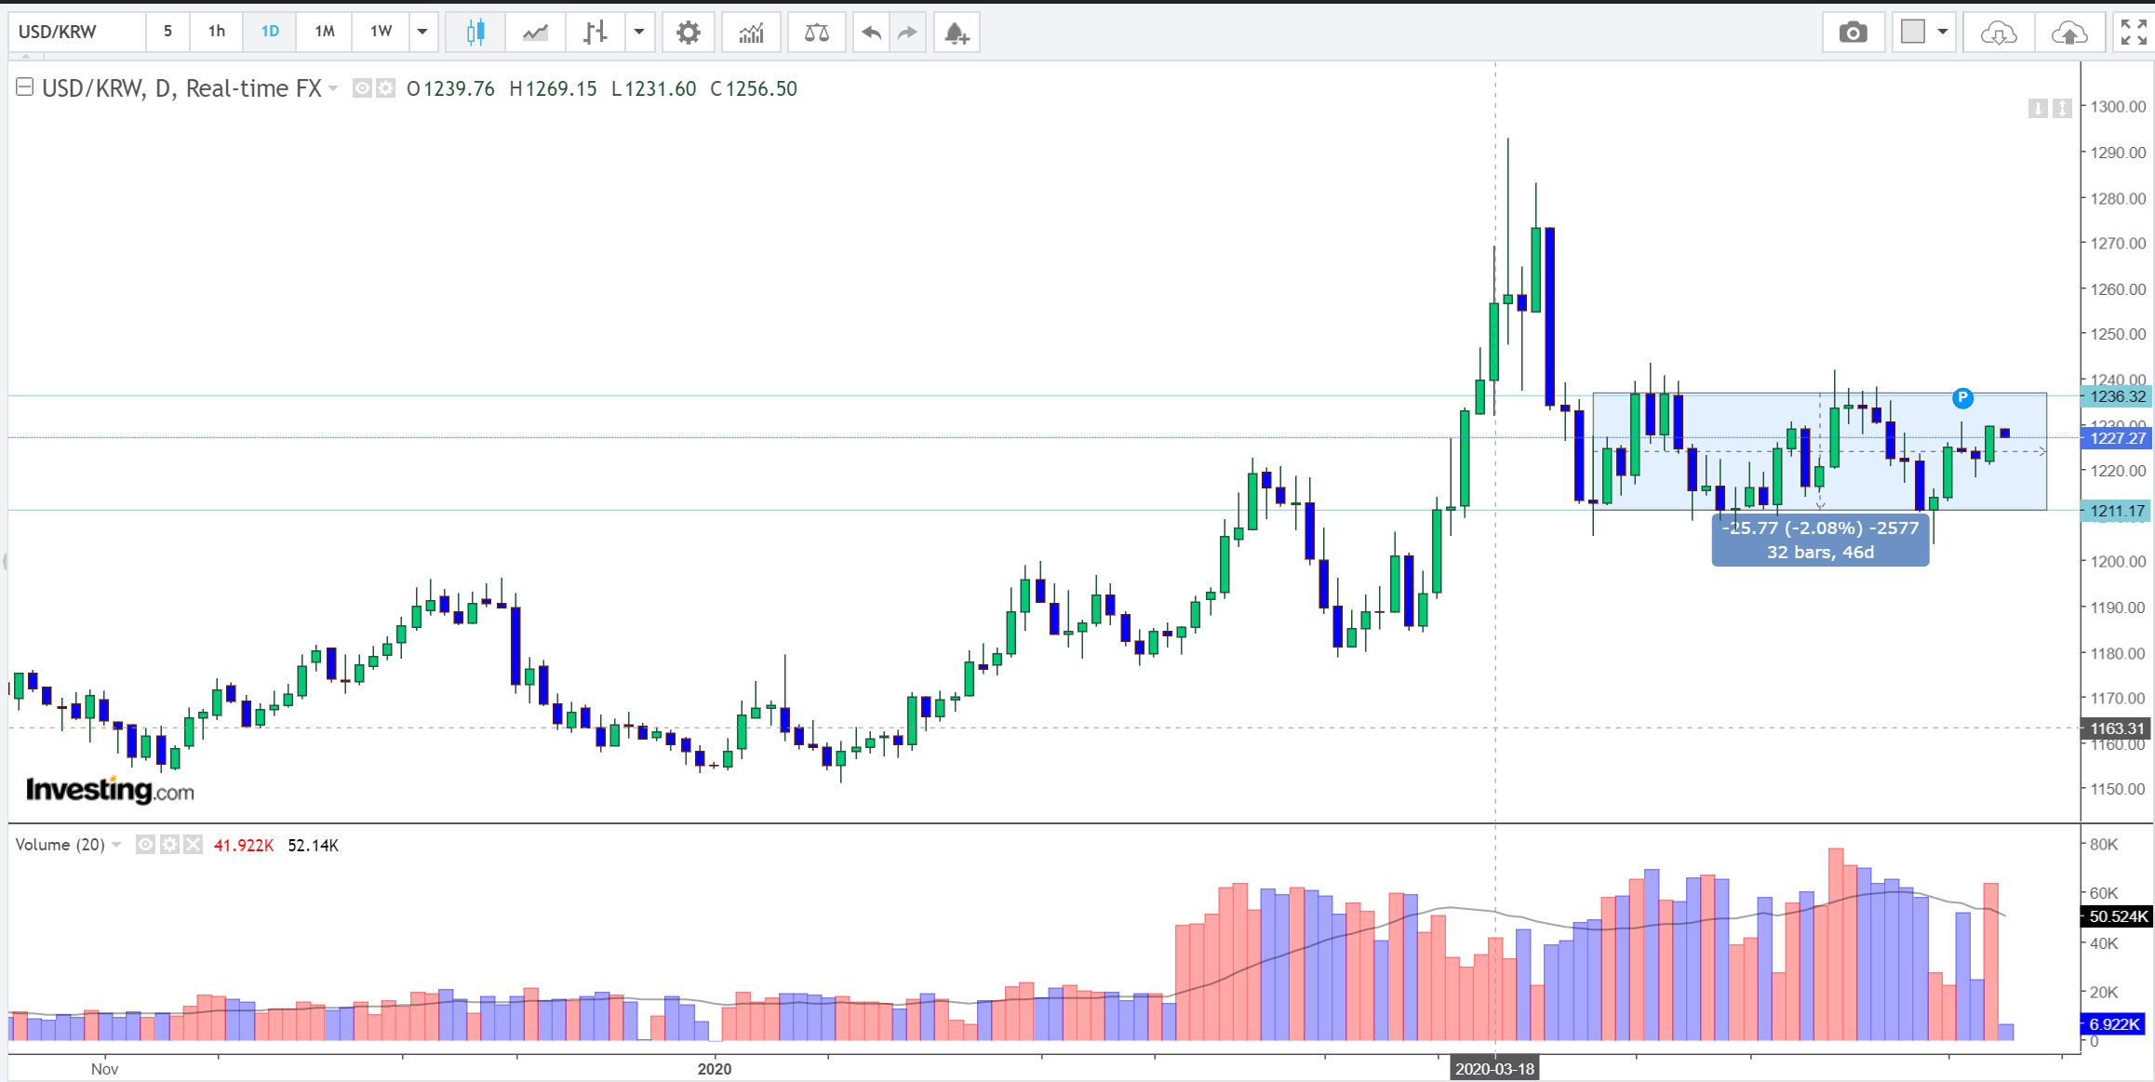This screenshot has height=1082, width=2155.
Task: Undo the last chart action
Action: click(x=871, y=33)
